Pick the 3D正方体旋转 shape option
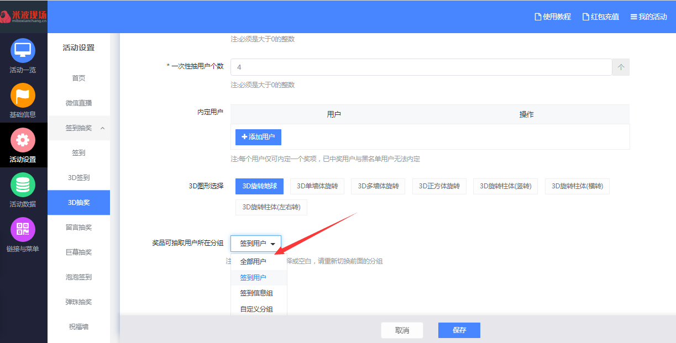The image size is (676, 343). click(439, 186)
